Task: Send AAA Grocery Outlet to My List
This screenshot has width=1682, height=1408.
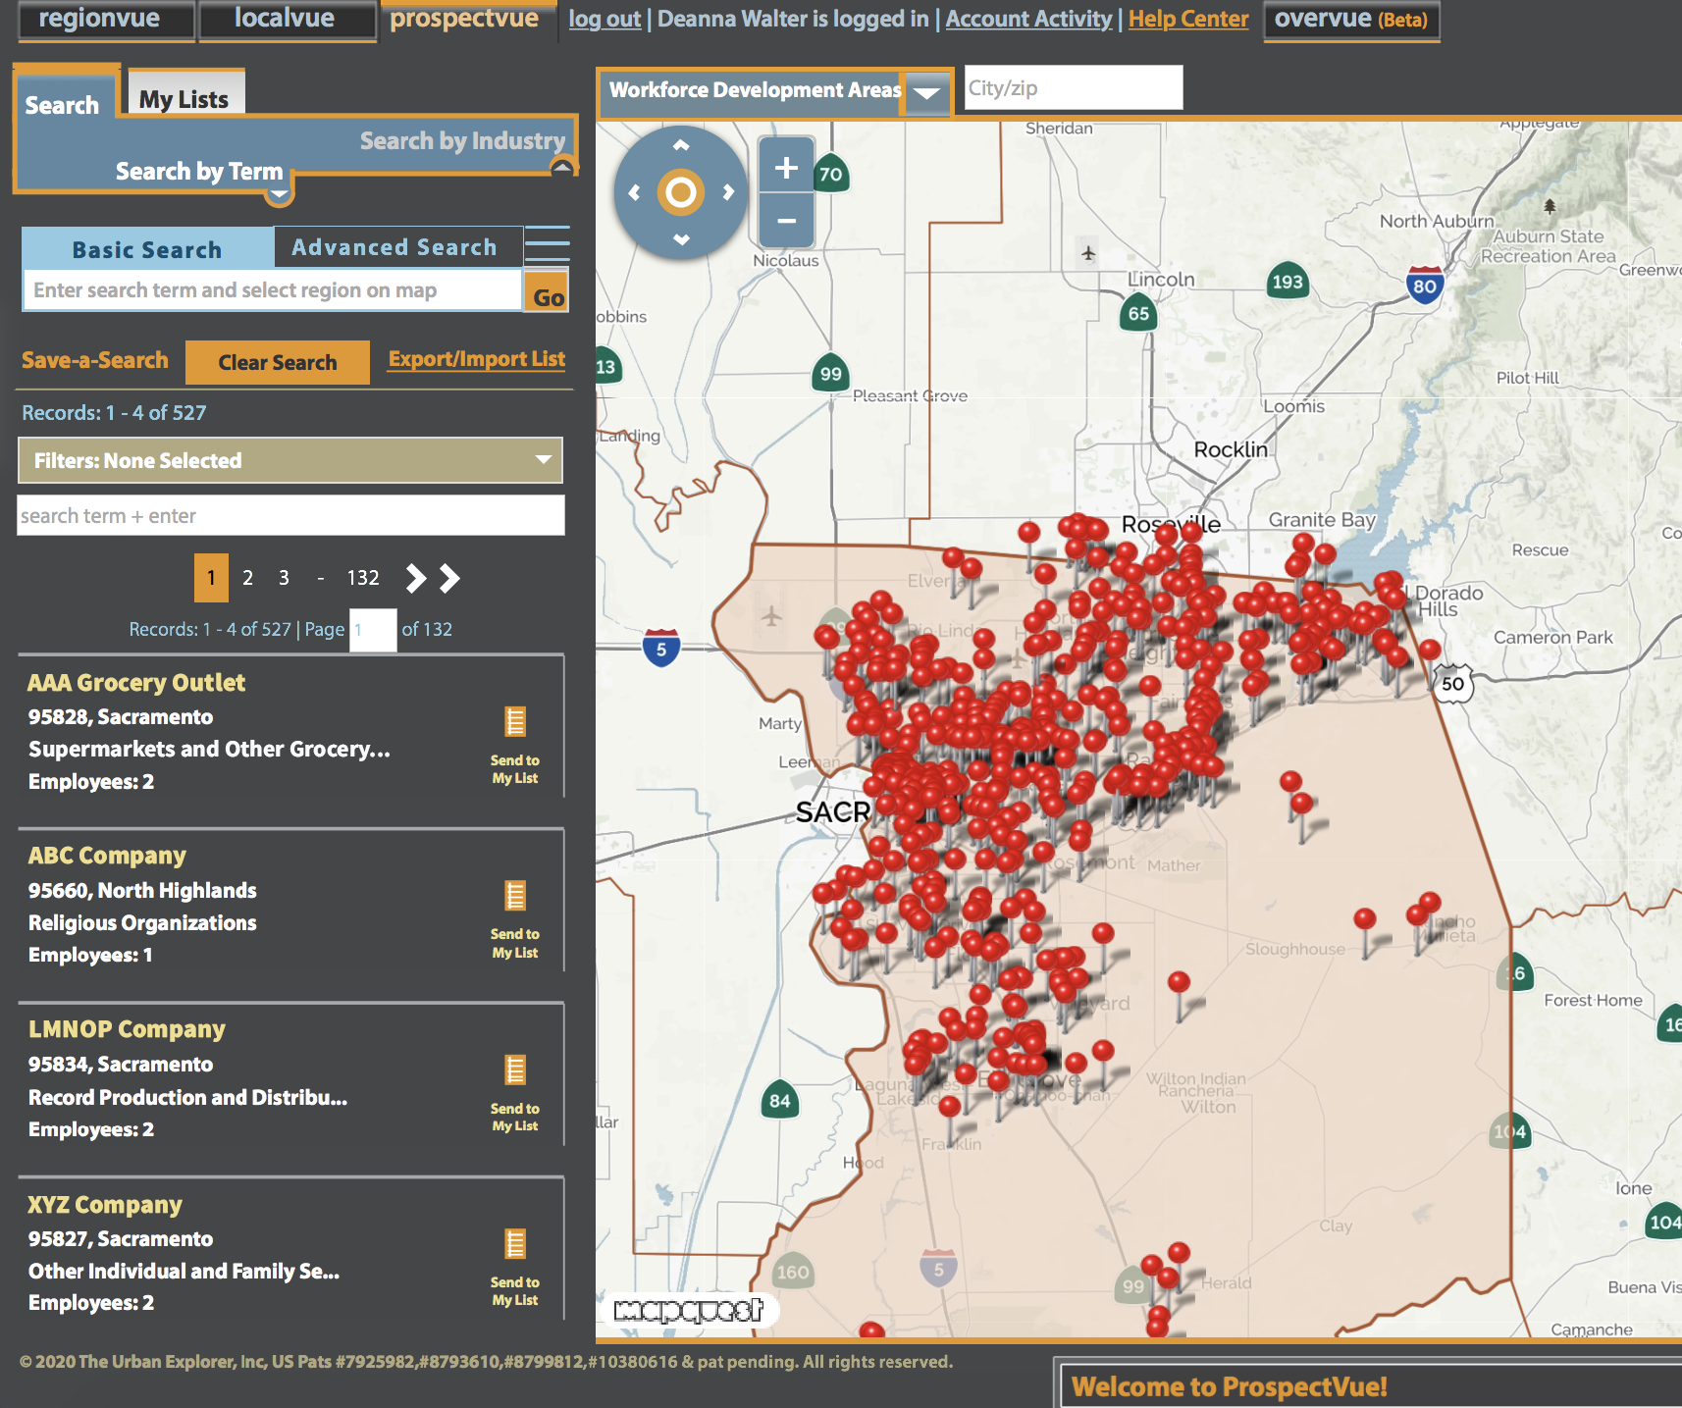Action: 515,744
